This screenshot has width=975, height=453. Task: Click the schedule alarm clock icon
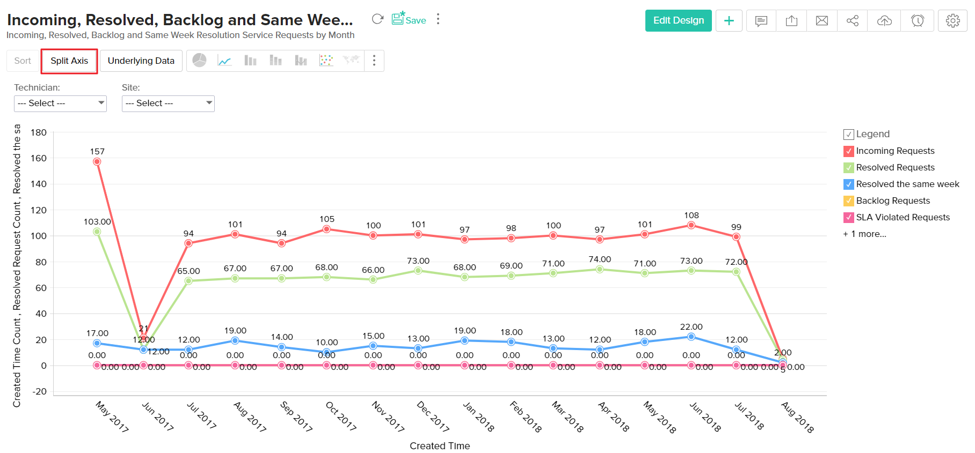click(x=918, y=20)
